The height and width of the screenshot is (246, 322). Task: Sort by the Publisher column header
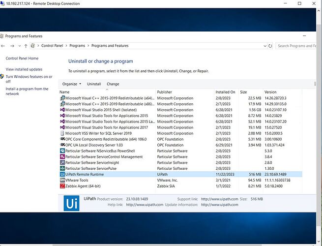coord(185,92)
